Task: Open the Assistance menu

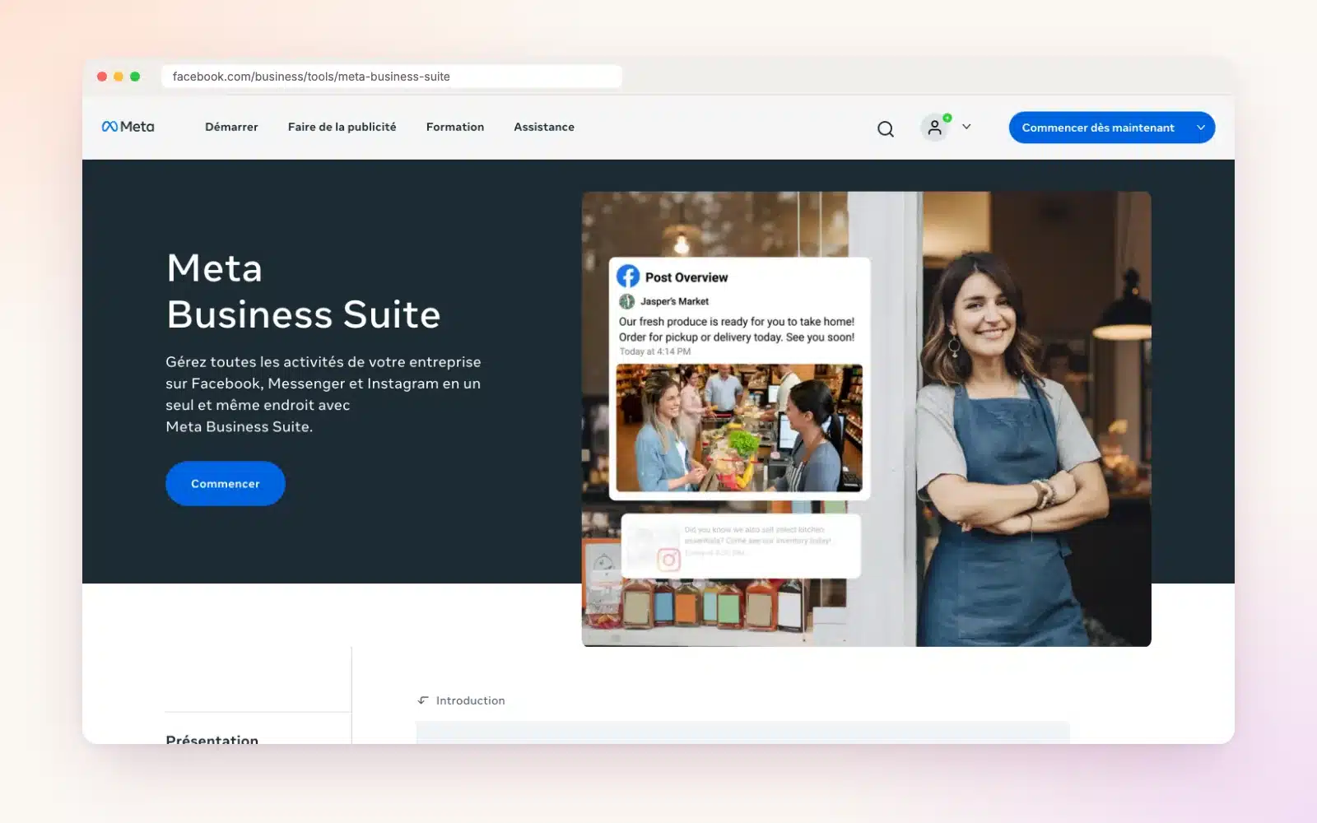Action: (x=544, y=127)
